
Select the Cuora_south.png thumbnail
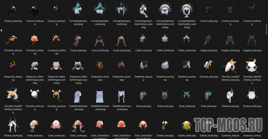point(121,39)
